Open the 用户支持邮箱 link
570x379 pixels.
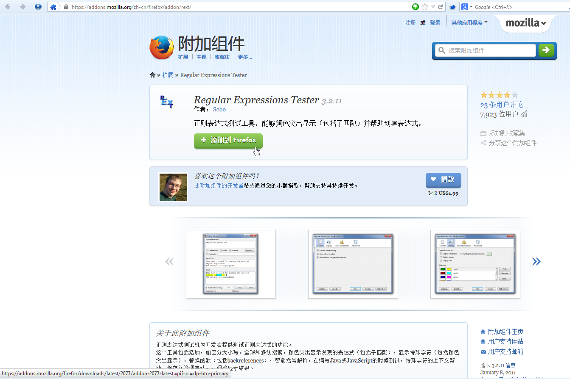pos(506,351)
